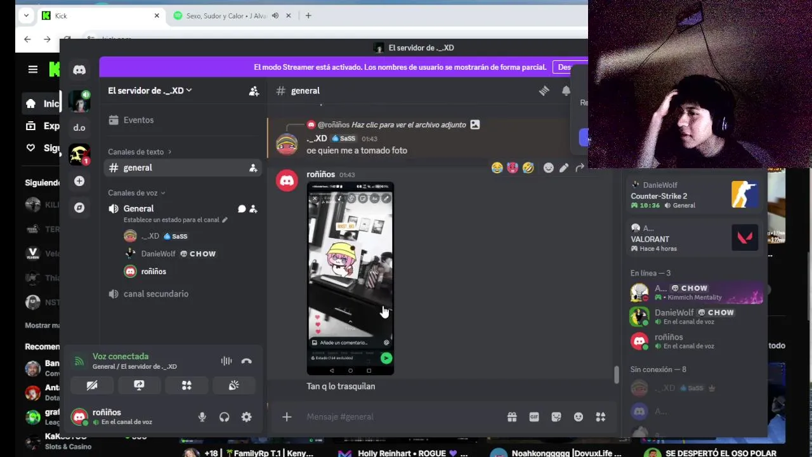
Task: Create invite icon on general channel
Action: (x=253, y=168)
